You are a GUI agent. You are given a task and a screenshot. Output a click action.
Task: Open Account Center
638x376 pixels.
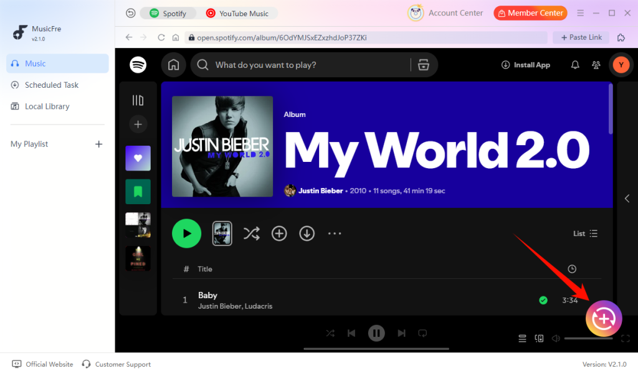(445, 13)
